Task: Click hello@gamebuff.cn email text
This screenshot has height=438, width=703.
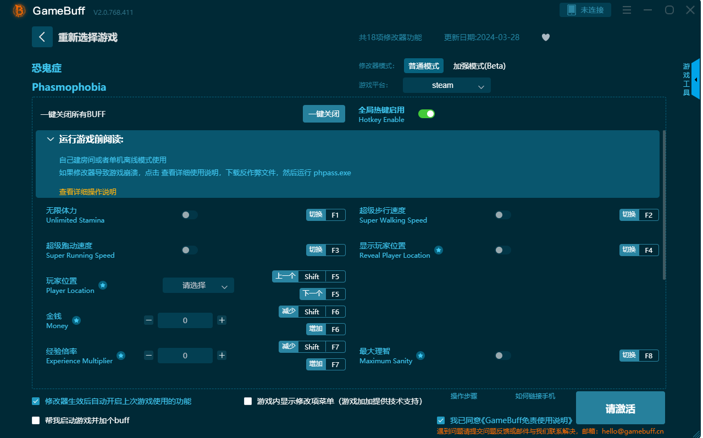Action: click(x=633, y=431)
